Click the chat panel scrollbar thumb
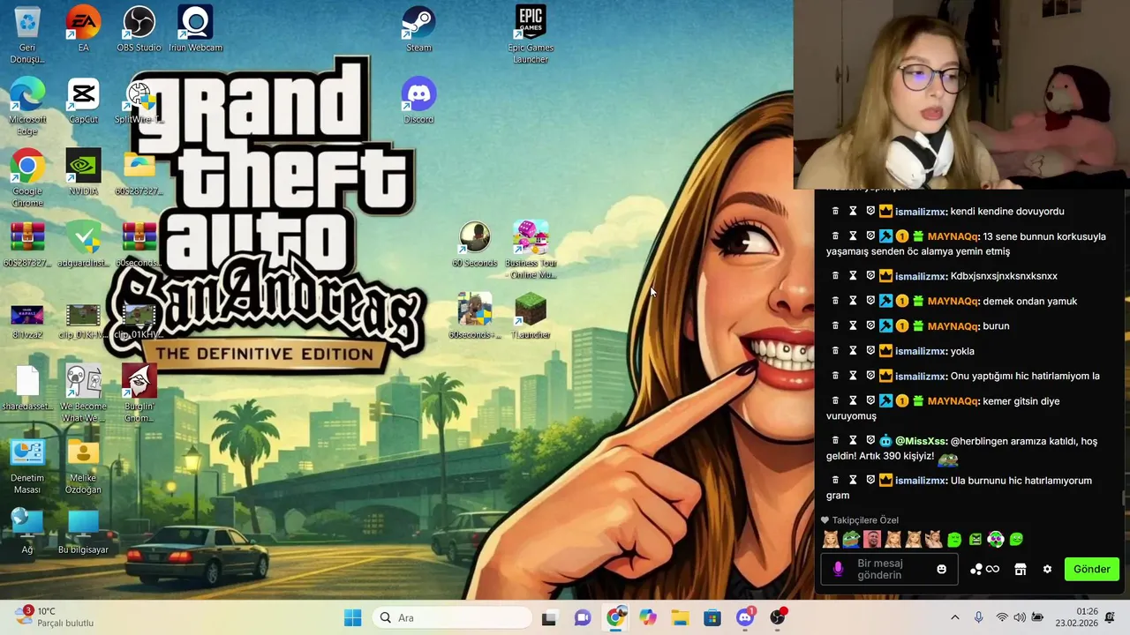Screen dimensions: 1130x635 click(1124, 498)
